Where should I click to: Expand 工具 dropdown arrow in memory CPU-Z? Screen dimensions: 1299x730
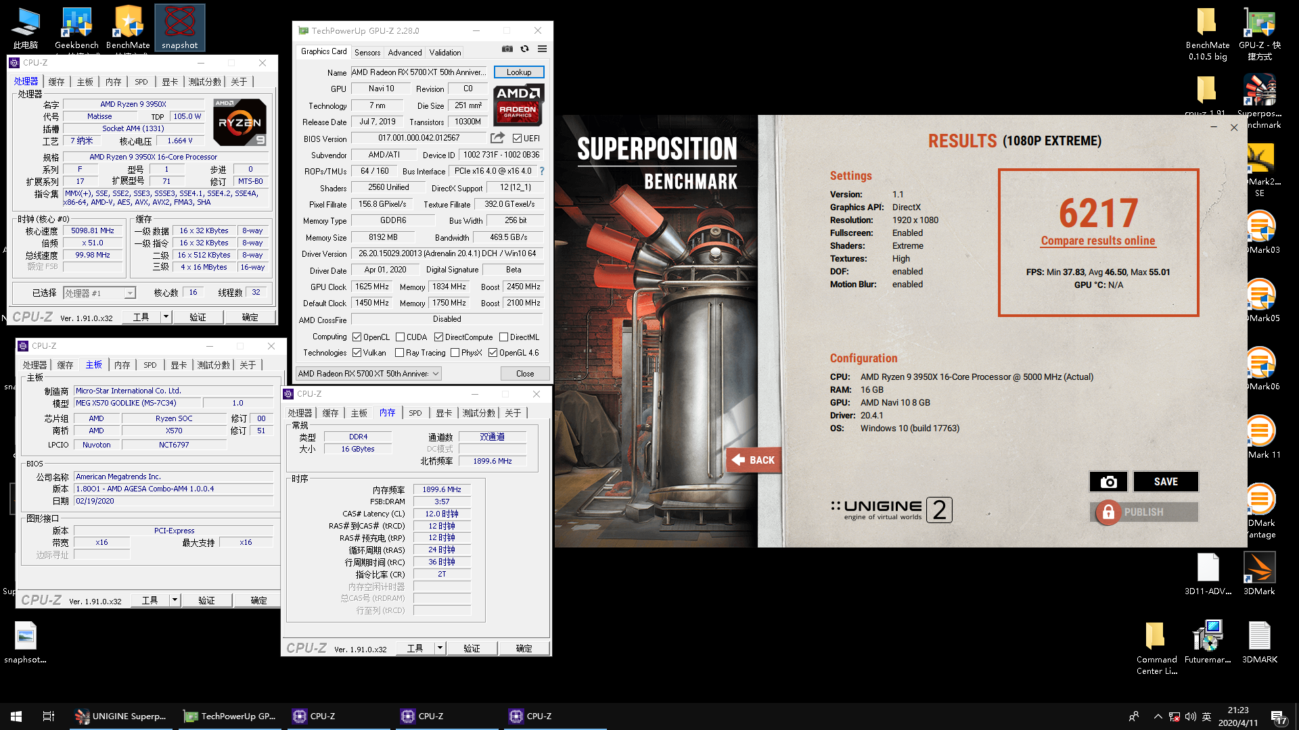pos(440,648)
